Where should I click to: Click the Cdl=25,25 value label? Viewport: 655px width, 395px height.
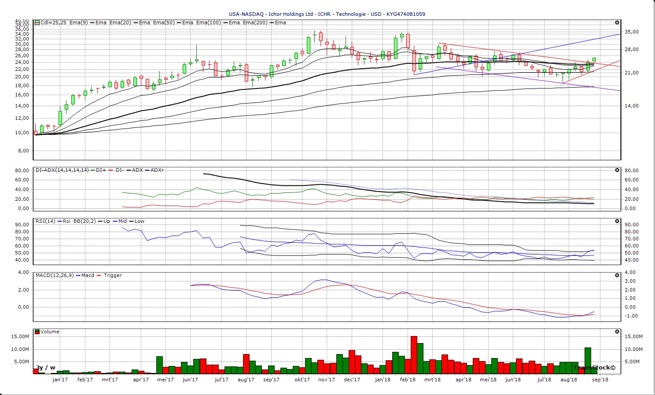point(53,22)
